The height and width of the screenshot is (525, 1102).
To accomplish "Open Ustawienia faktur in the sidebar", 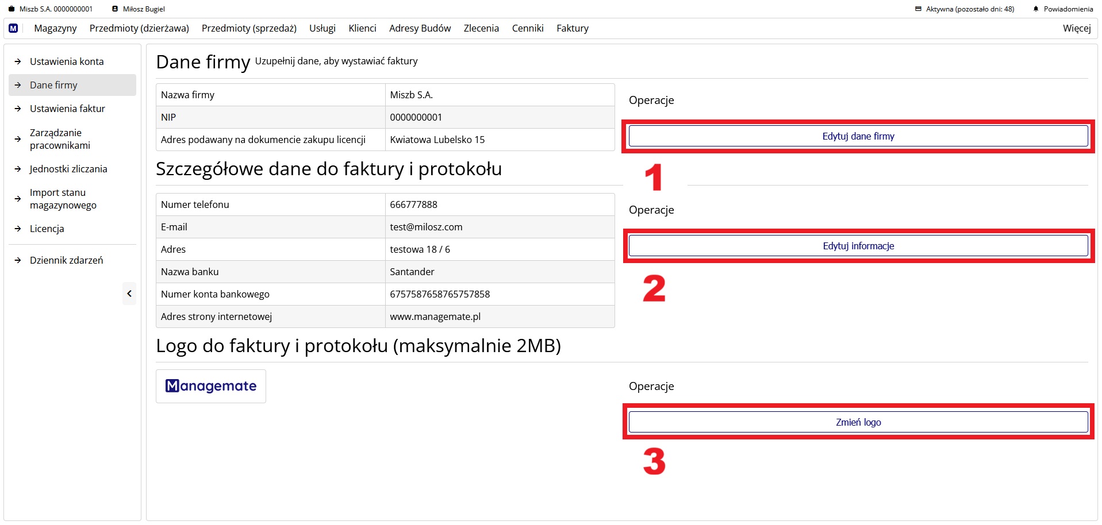I will [x=67, y=108].
